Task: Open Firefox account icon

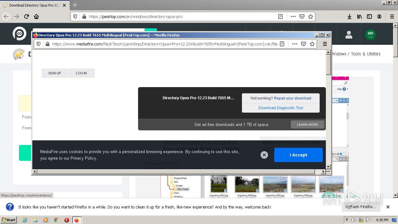Action: [379, 16]
